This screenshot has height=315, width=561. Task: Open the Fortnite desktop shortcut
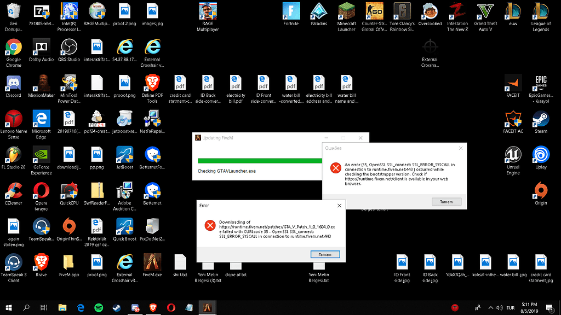point(291,11)
